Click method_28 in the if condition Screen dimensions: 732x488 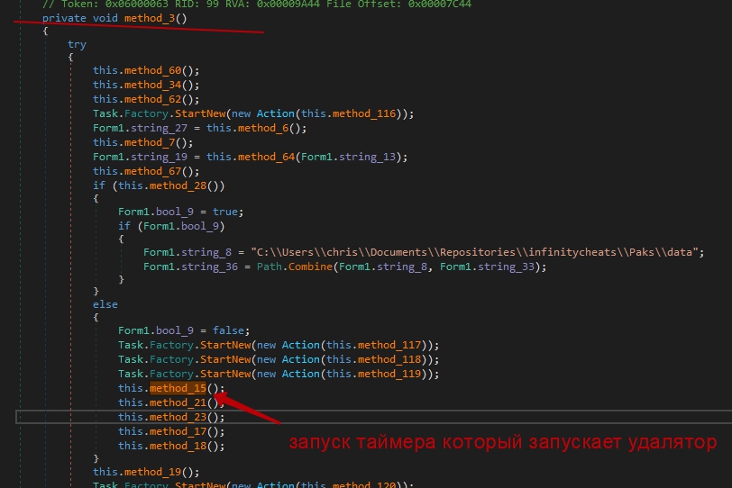(178, 186)
